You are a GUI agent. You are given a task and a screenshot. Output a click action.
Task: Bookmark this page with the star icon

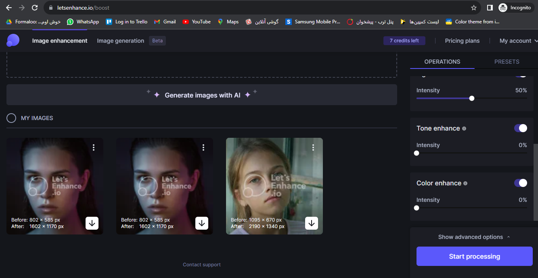474,8
